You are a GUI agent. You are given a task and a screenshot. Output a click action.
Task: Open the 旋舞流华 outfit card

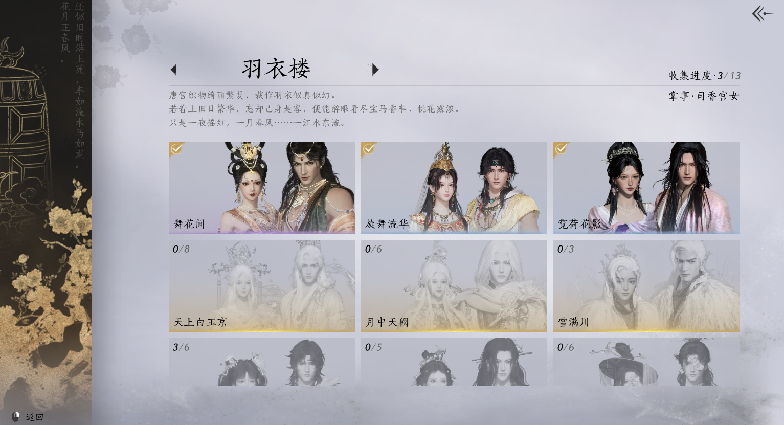[454, 188]
